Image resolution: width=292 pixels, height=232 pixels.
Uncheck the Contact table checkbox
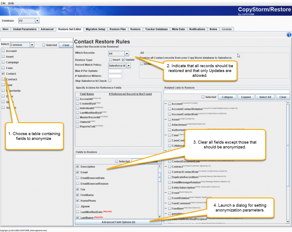[3, 74]
